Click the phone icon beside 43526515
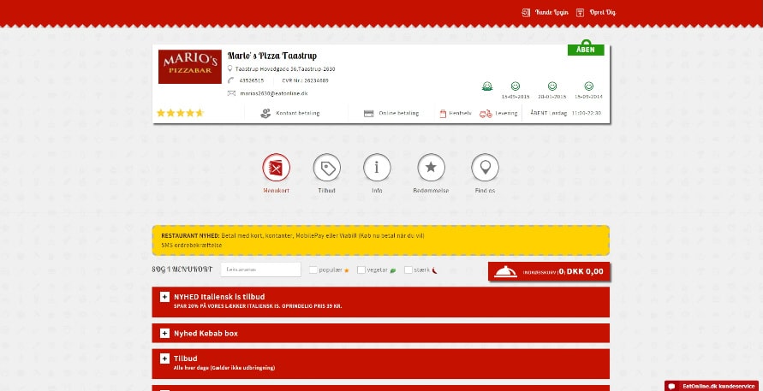The width and height of the screenshot is (763, 391). (230, 80)
